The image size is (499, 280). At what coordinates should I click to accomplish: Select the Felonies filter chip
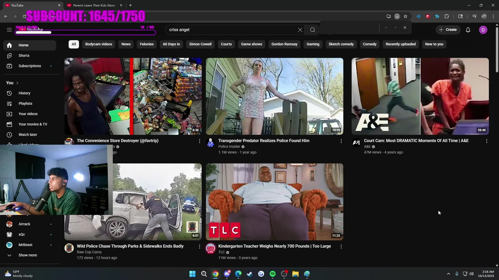(x=147, y=44)
